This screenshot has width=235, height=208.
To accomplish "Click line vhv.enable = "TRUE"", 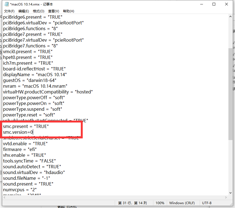I will (x=24, y=155).
